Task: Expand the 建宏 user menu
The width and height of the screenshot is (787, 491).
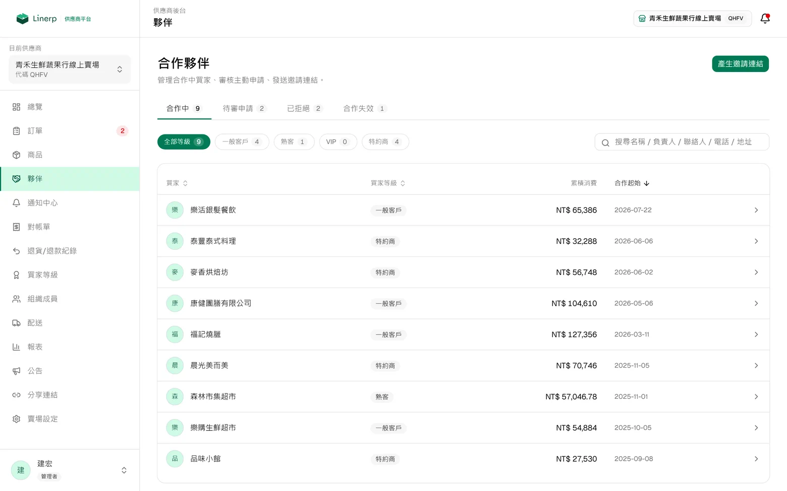Action: (x=70, y=470)
